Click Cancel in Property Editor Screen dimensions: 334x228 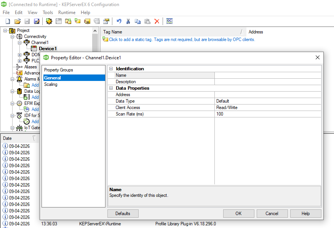click(x=272, y=214)
